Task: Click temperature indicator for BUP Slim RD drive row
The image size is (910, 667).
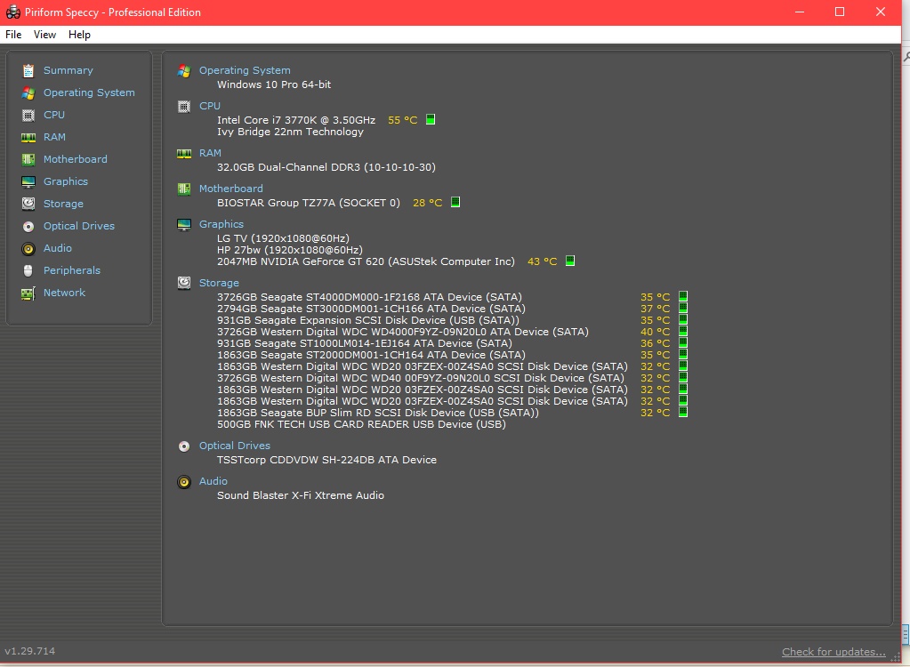Action: [683, 412]
